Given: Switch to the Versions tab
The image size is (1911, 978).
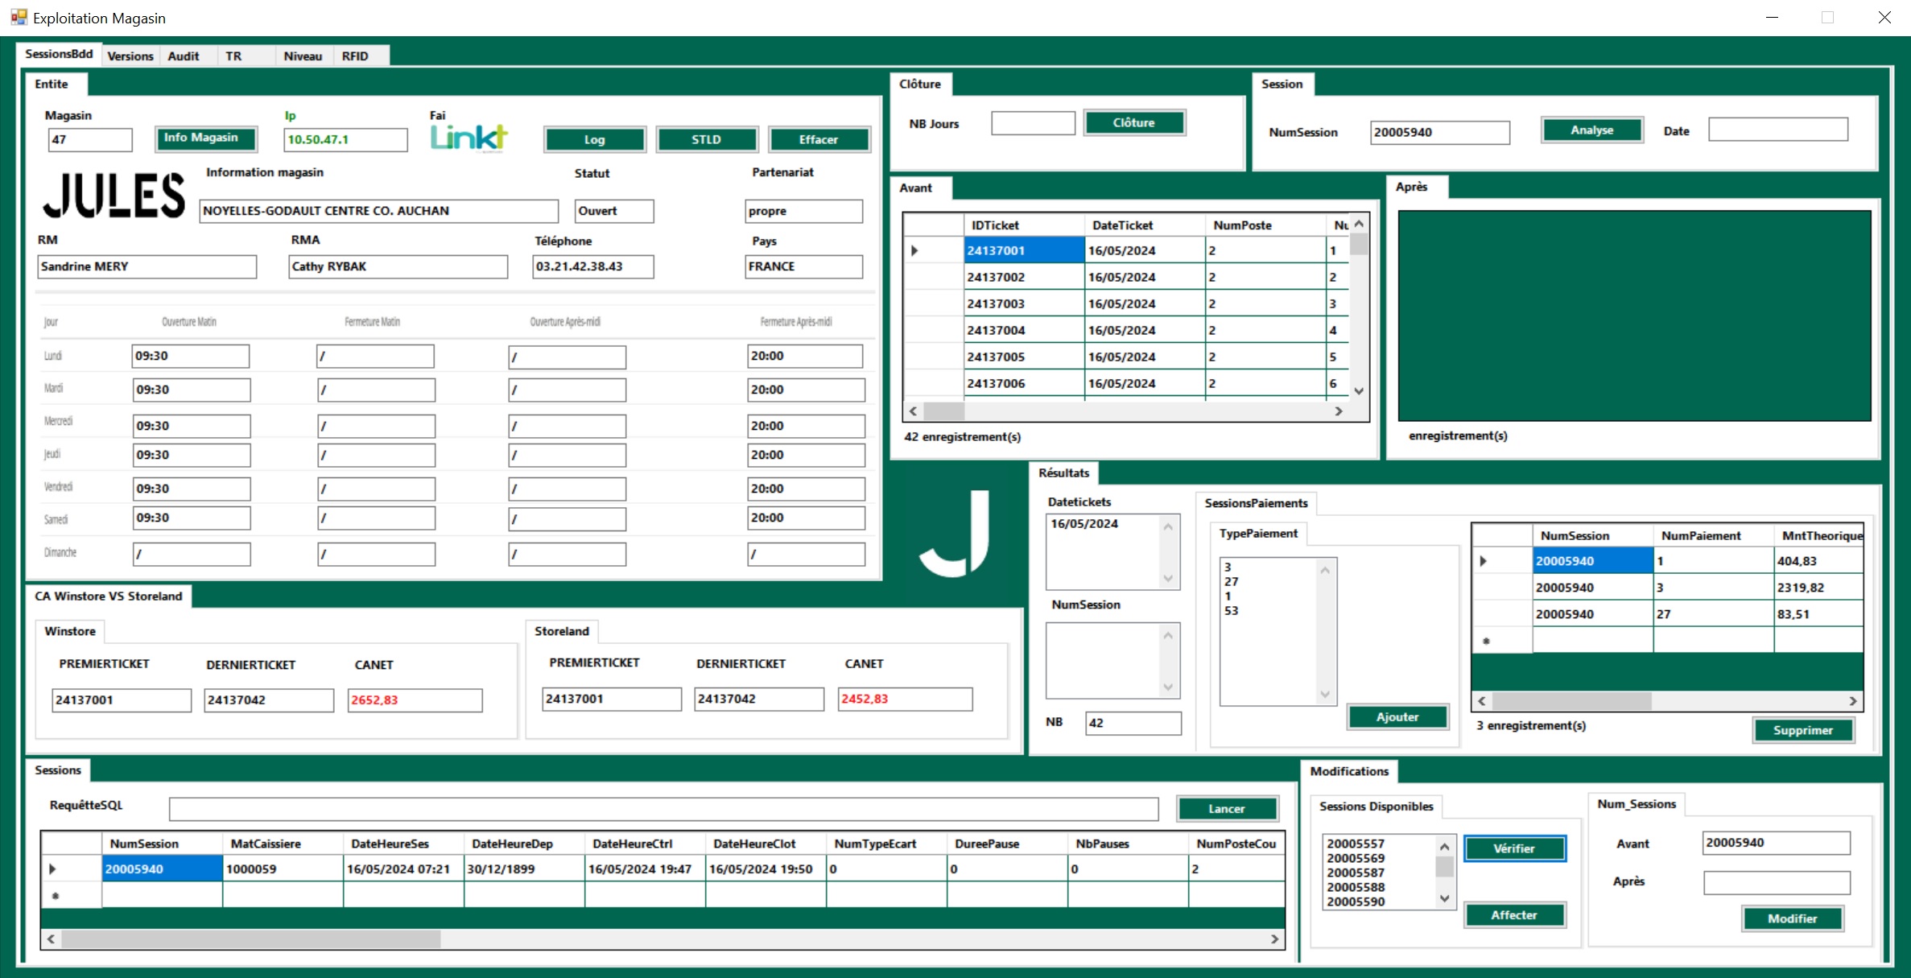Looking at the screenshot, I should click(130, 56).
